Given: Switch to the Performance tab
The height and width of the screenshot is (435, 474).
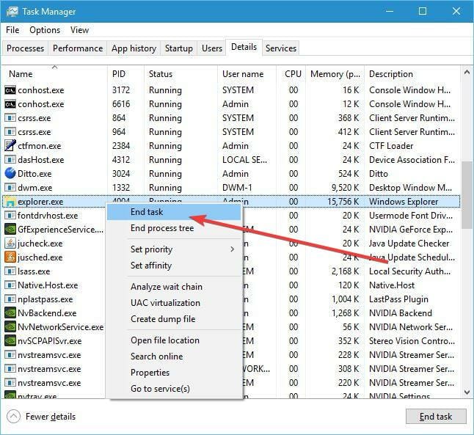Looking at the screenshot, I should [78, 48].
